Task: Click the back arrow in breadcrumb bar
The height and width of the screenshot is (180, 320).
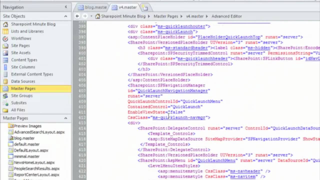Action: (77, 16)
